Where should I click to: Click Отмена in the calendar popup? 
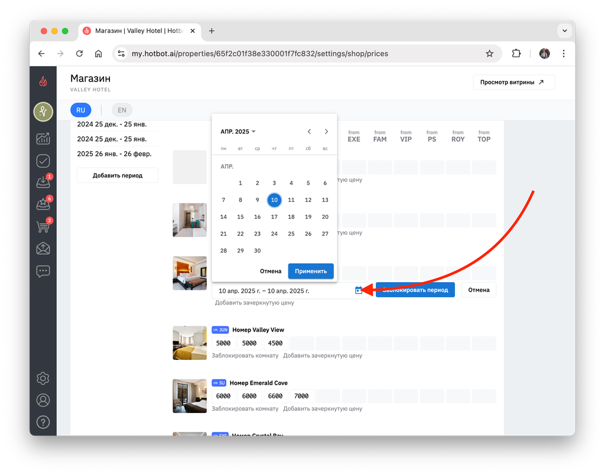(x=271, y=271)
